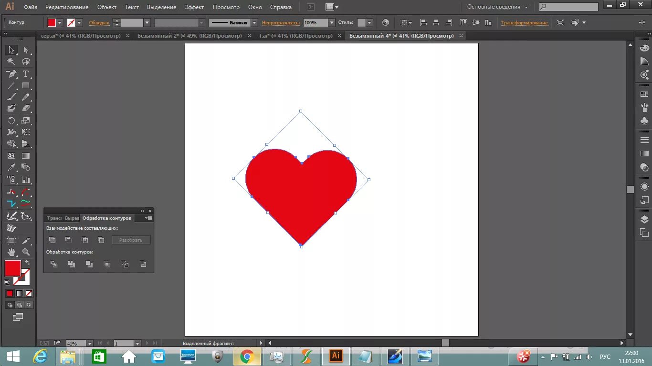Viewport: 652px width, 366px height.
Task: Click red fill swatch in control bar
Action: (52, 22)
